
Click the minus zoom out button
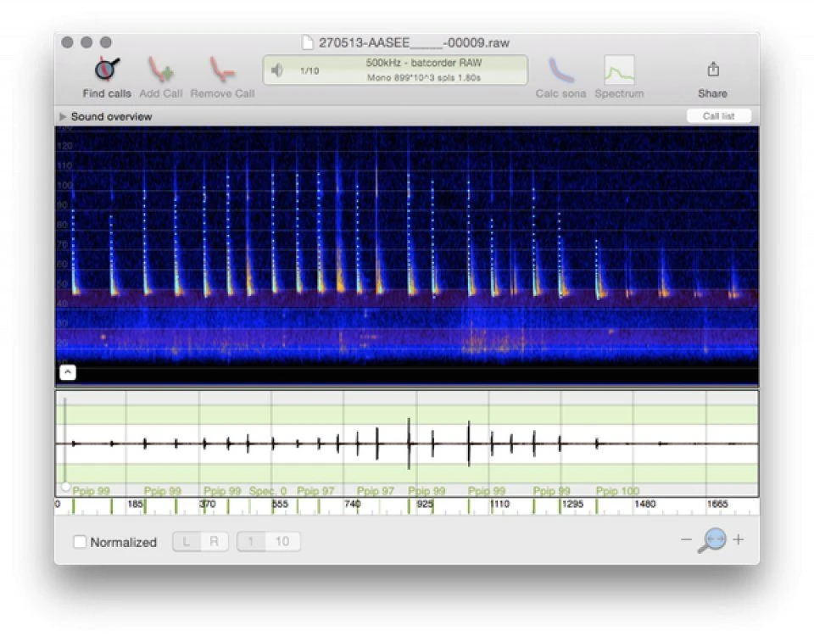coord(686,540)
